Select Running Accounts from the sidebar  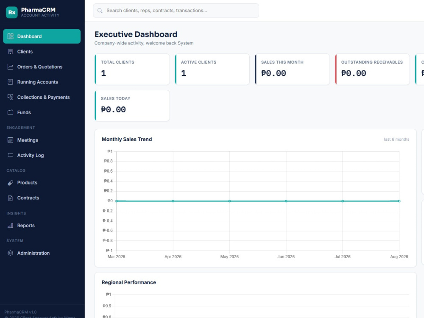42,82
